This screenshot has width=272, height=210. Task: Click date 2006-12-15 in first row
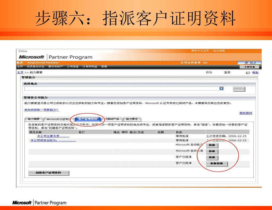click(x=237, y=136)
